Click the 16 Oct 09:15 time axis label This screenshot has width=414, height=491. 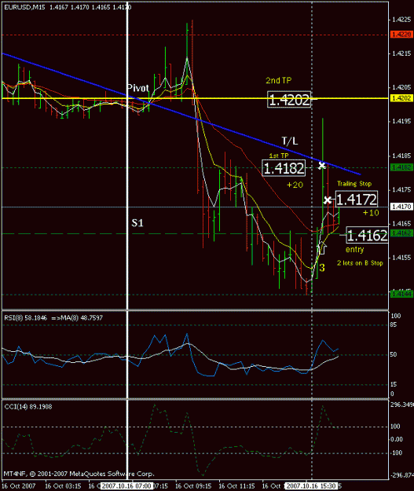coord(194,486)
